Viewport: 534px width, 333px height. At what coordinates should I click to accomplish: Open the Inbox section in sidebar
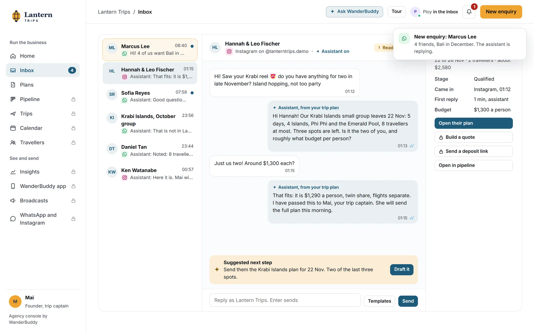click(43, 70)
